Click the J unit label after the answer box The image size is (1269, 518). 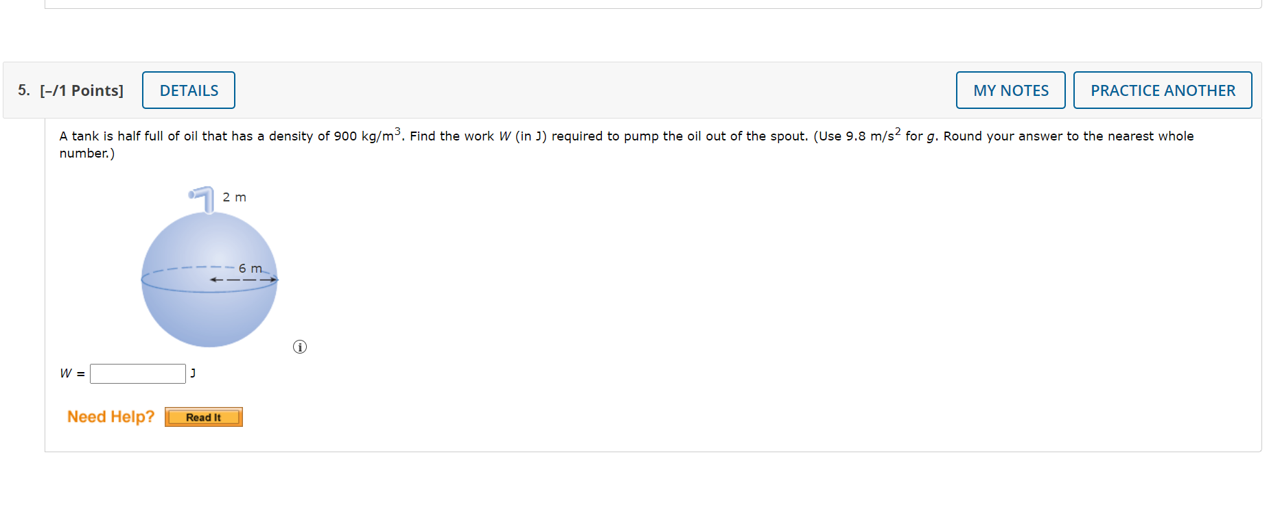(x=193, y=373)
